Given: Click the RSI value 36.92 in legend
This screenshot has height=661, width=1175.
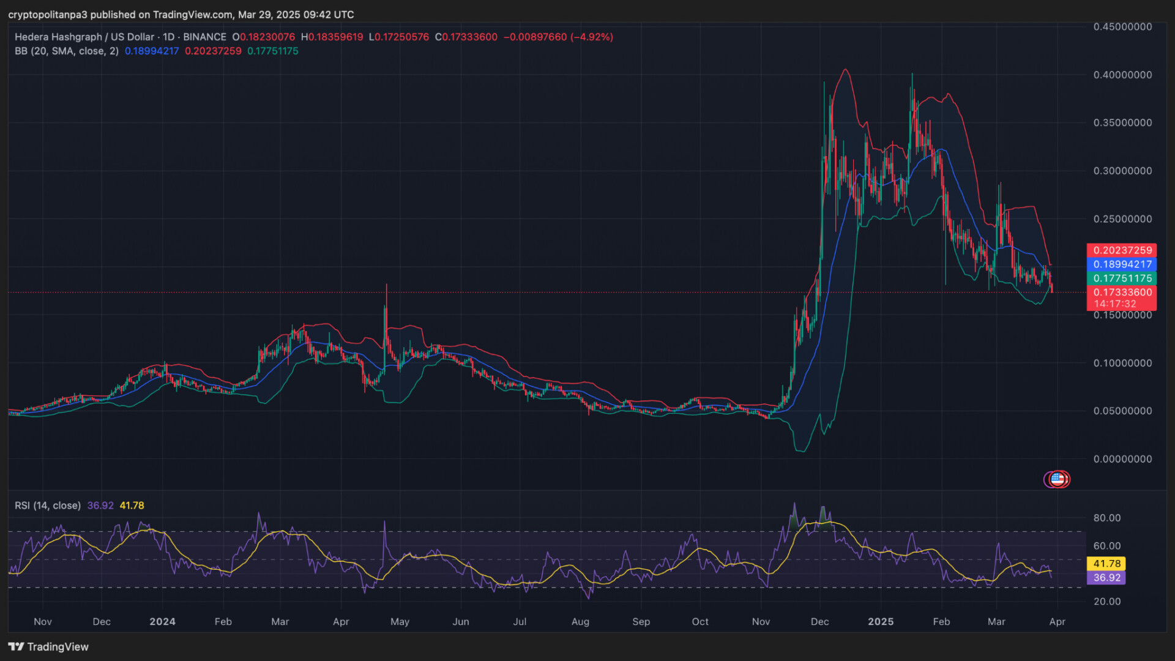Looking at the screenshot, I should pos(100,506).
